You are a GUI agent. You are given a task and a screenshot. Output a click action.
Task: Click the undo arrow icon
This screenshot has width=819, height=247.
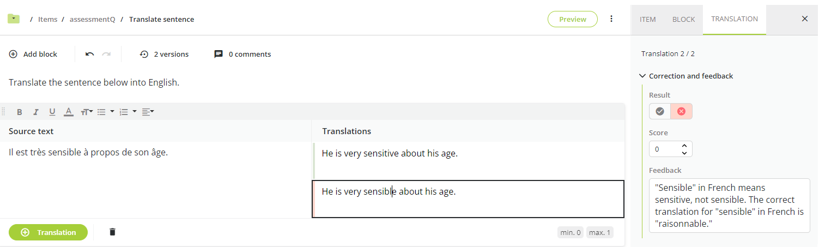tap(90, 54)
